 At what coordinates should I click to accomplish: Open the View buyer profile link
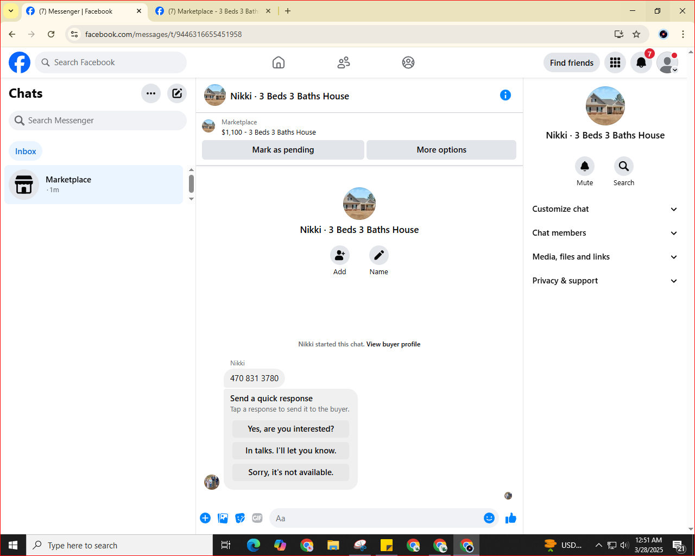point(393,344)
